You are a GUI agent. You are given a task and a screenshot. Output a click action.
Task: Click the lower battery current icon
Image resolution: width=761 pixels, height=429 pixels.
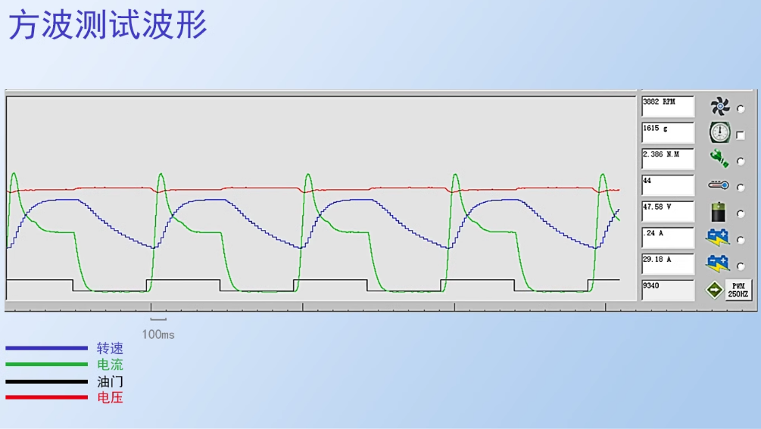[718, 264]
